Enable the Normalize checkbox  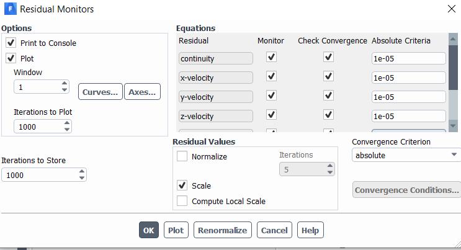point(182,157)
